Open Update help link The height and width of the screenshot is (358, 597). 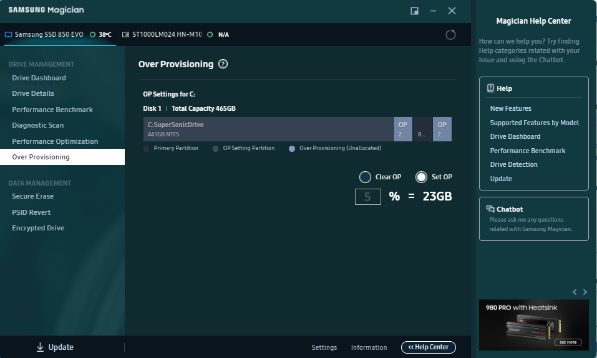[501, 179]
